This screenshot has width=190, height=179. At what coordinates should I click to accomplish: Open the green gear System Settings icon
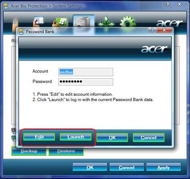pos(128,22)
